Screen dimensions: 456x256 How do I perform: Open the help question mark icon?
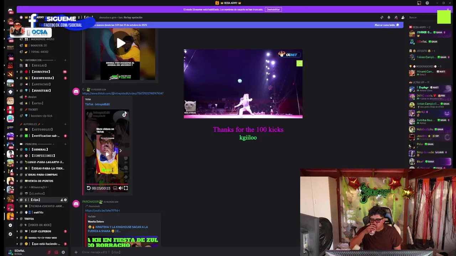click(x=427, y=3)
